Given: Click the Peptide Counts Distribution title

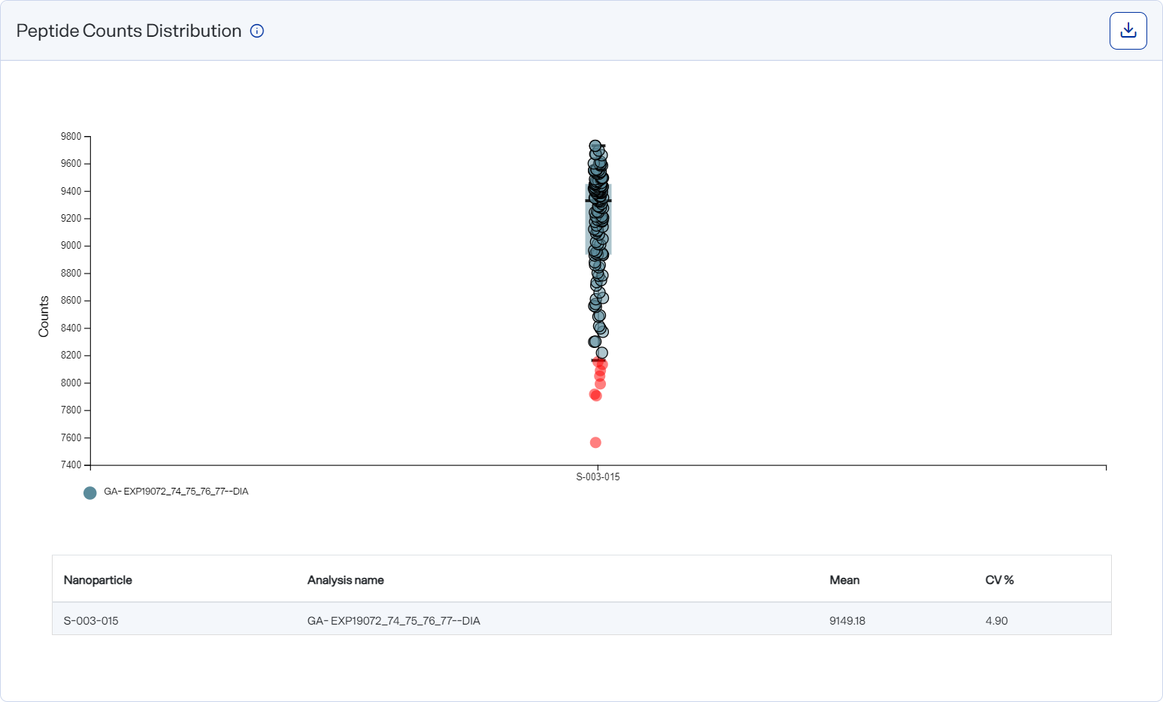Looking at the screenshot, I should coord(129,31).
